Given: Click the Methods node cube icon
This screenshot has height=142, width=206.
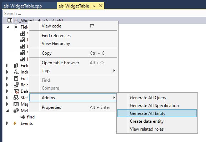Looking at the screenshot, I should [x=16, y=111].
